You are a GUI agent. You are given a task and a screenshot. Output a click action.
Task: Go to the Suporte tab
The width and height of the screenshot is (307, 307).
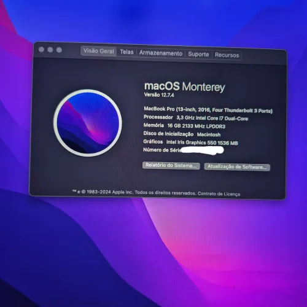(198, 54)
